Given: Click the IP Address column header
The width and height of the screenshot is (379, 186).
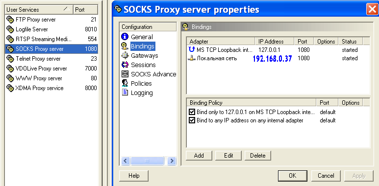Looking at the screenshot, I should click(275, 41).
